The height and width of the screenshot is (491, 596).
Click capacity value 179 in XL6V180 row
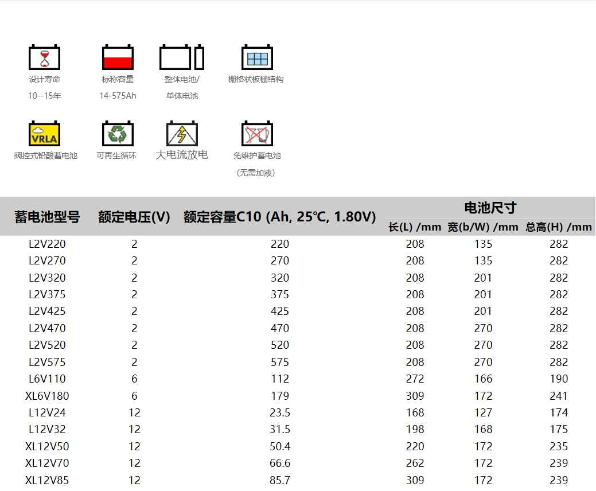tap(280, 396)
